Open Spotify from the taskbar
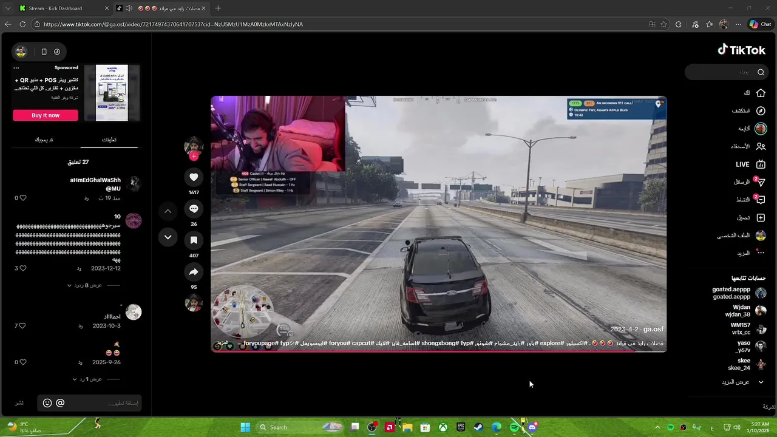 (x=514, y=427)
